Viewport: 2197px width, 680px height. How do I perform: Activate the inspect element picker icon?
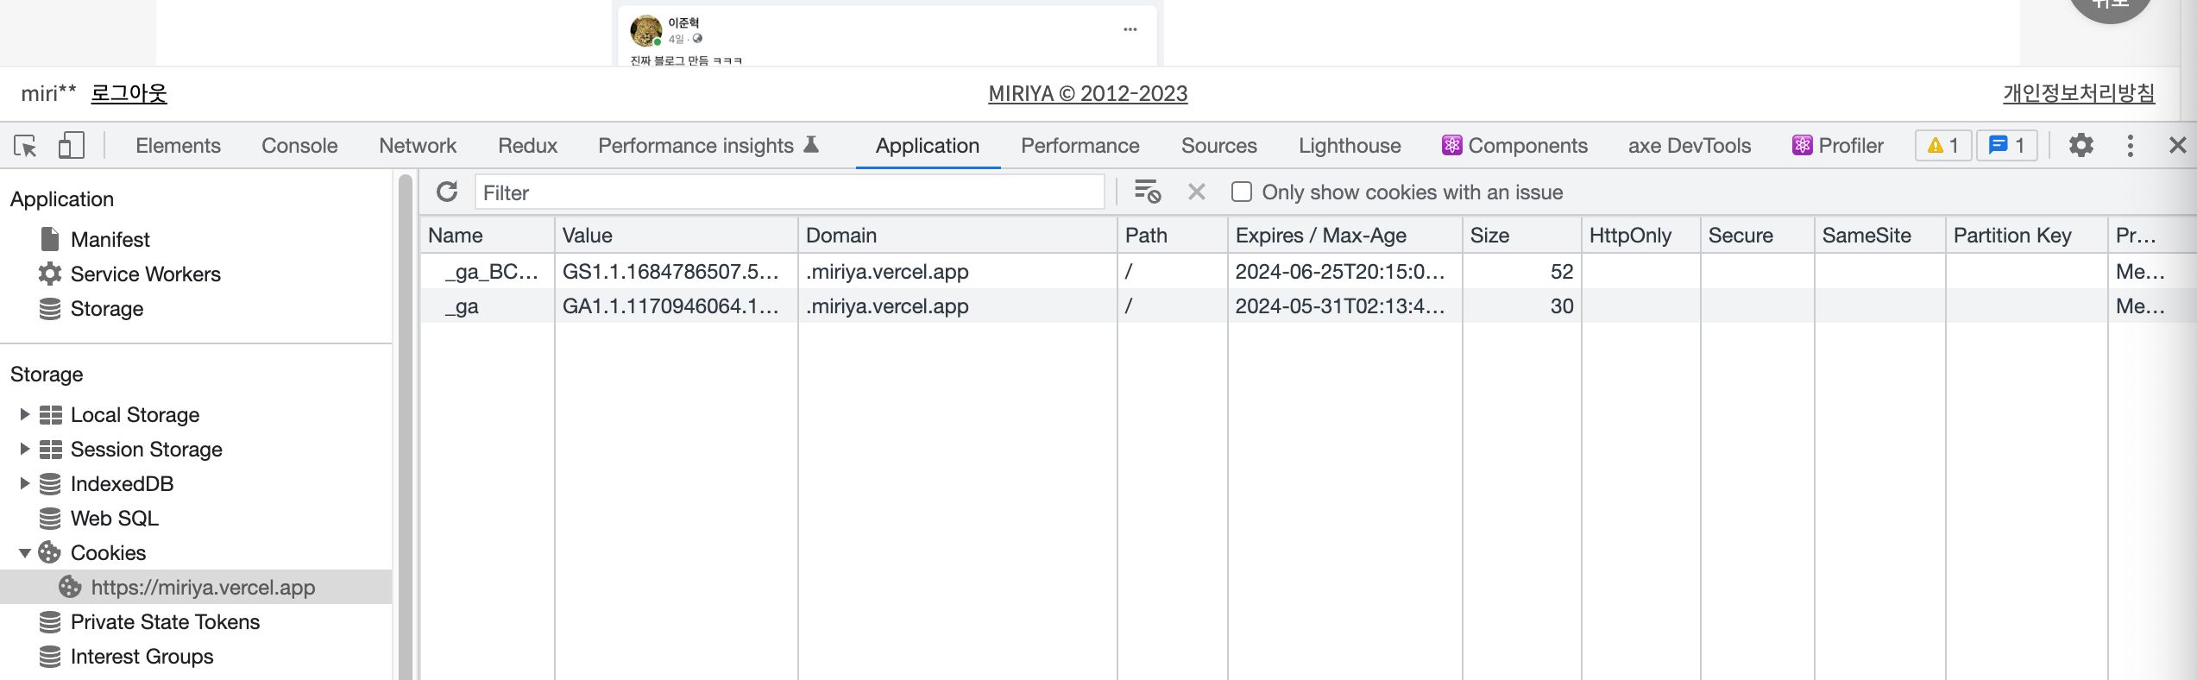click(26, 146)
